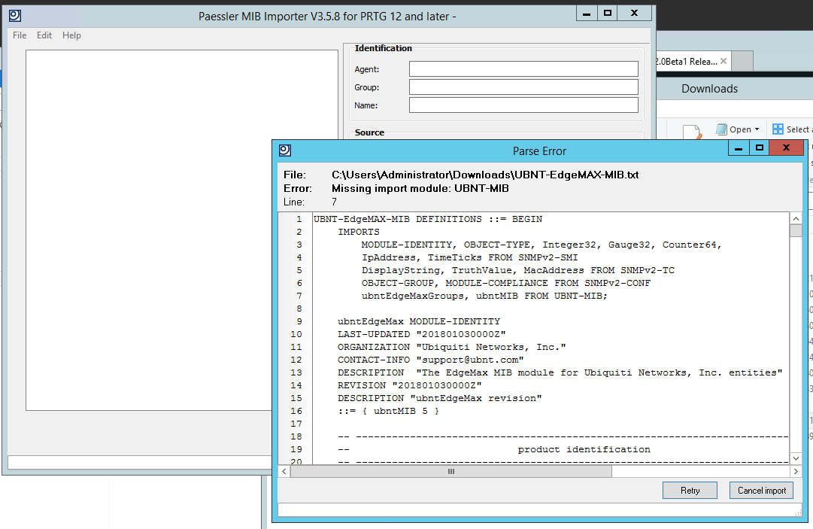Click the Downloads title in the Explorer window
Viewport: 813px width, 529px height.
point(709,89)
